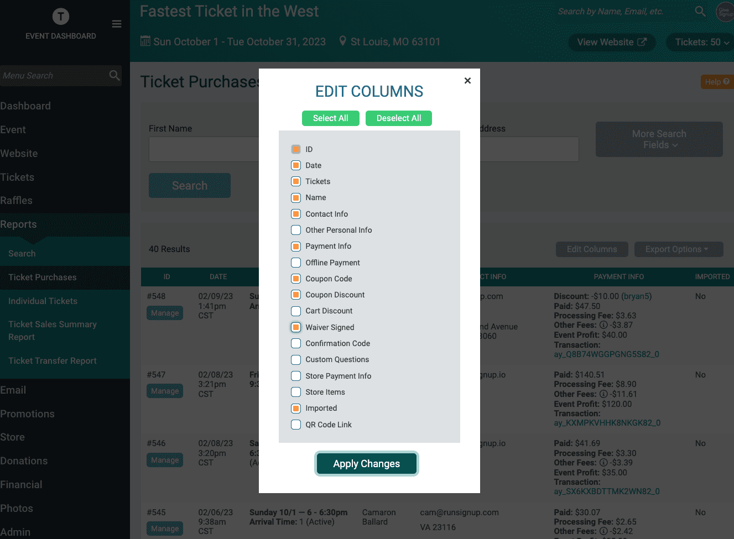Click the location pin beside St Louis
The image size is (734, 539).
[x=342, y=41]
